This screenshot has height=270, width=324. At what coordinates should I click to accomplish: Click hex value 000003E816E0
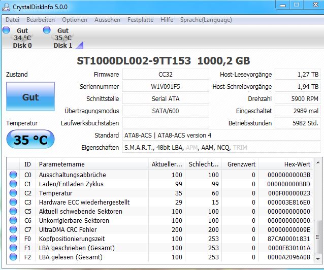tap(289, 202)
